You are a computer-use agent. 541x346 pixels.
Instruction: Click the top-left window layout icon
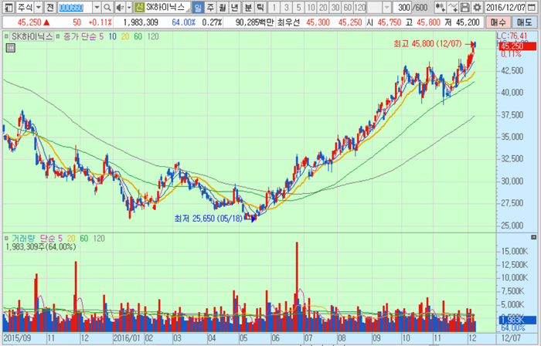tap(7, 7)
